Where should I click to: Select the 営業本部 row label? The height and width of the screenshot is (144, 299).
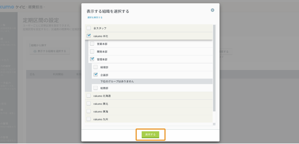tap(102, 44)
